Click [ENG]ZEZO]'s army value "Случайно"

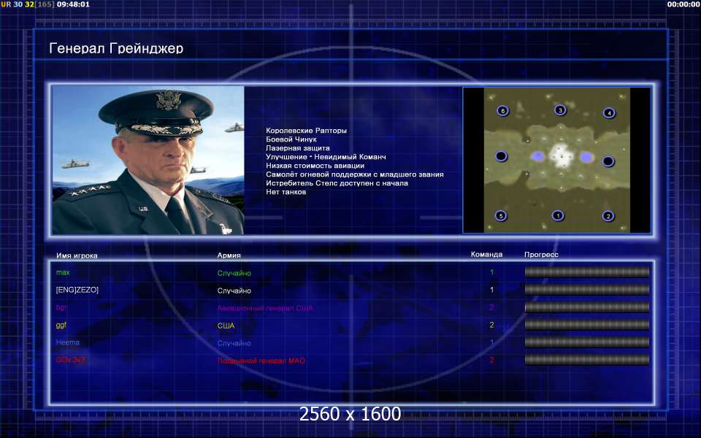click(234, 291)
